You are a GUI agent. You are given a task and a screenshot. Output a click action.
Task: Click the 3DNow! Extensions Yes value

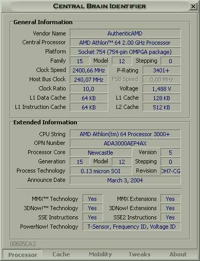point(170,208)
